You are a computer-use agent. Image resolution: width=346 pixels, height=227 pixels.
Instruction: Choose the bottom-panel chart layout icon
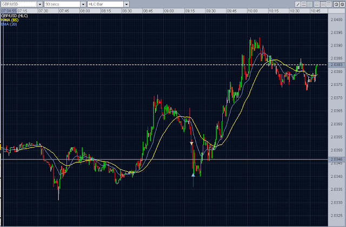pos(317,4)
